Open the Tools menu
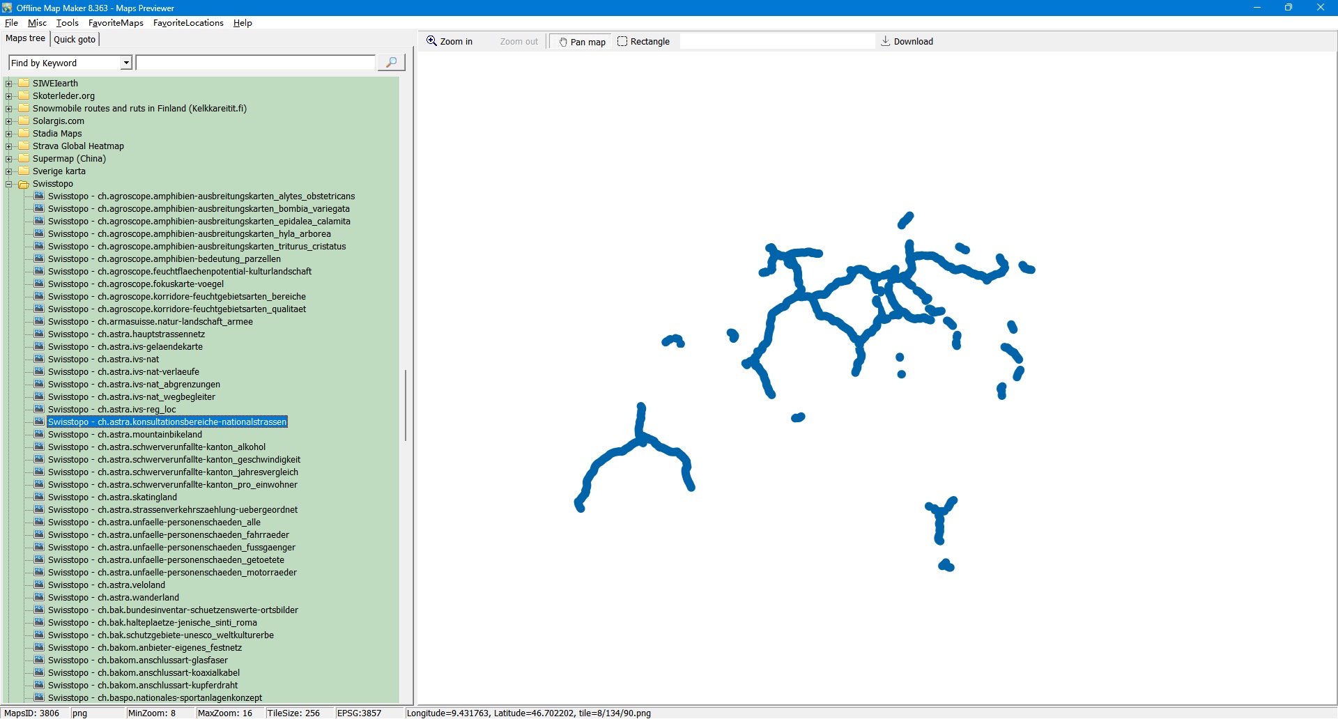1338x719 pixels. coord(67,23)
